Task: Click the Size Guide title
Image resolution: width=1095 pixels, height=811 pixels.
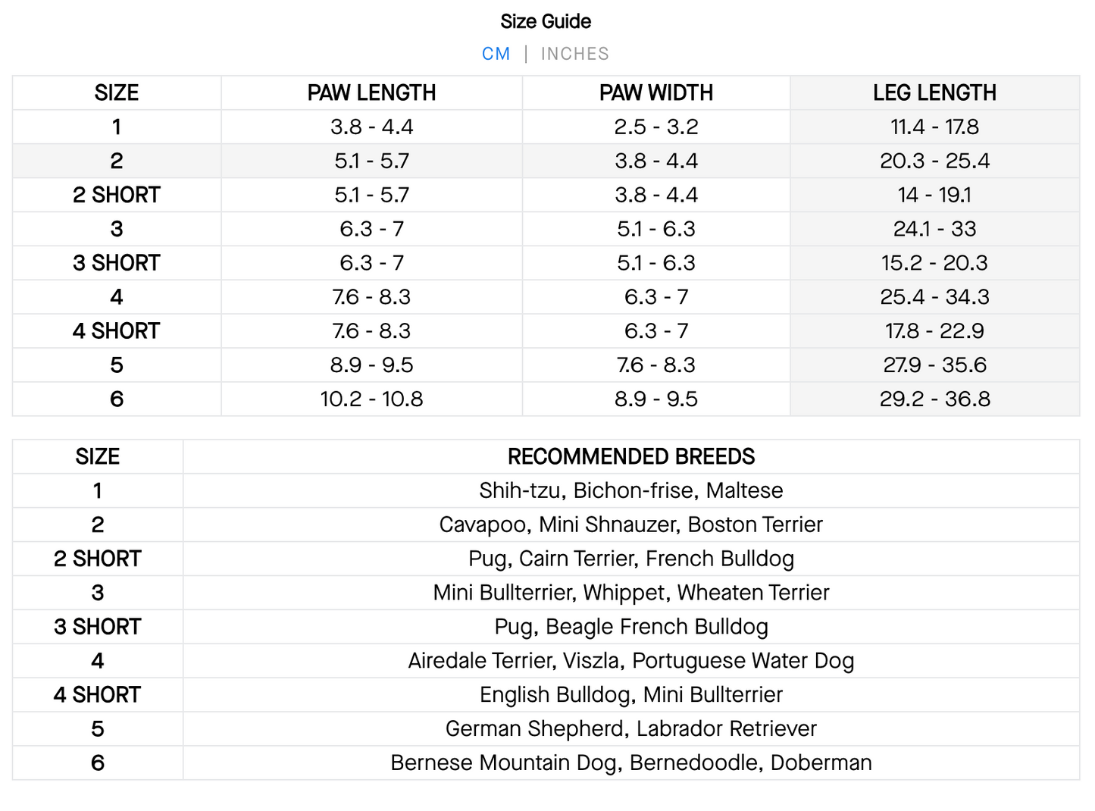Action: tap(546, 21)
